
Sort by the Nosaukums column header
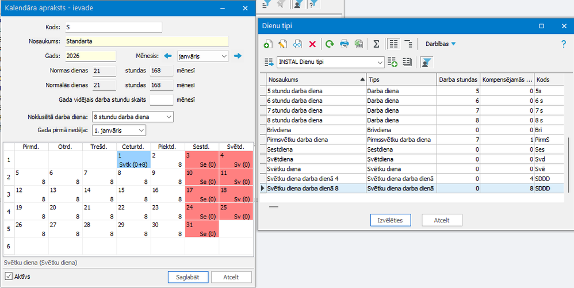click(317, 79)
